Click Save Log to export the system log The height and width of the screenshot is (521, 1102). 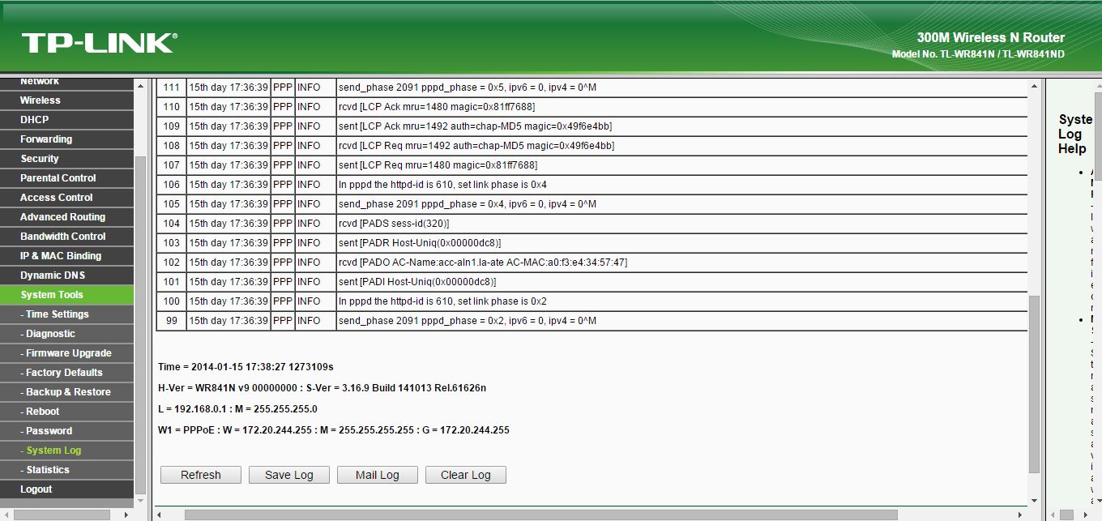pyautogui.click(x=289, y=475)
